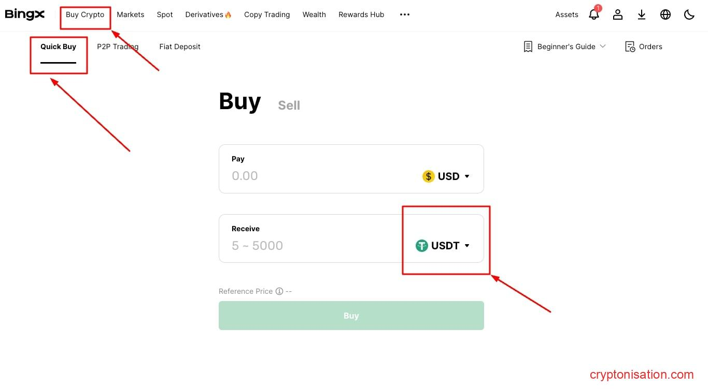Viewport: 708px width, 389px height.
Task: Switch to the Sell option
Action: (x=289, y=105)
